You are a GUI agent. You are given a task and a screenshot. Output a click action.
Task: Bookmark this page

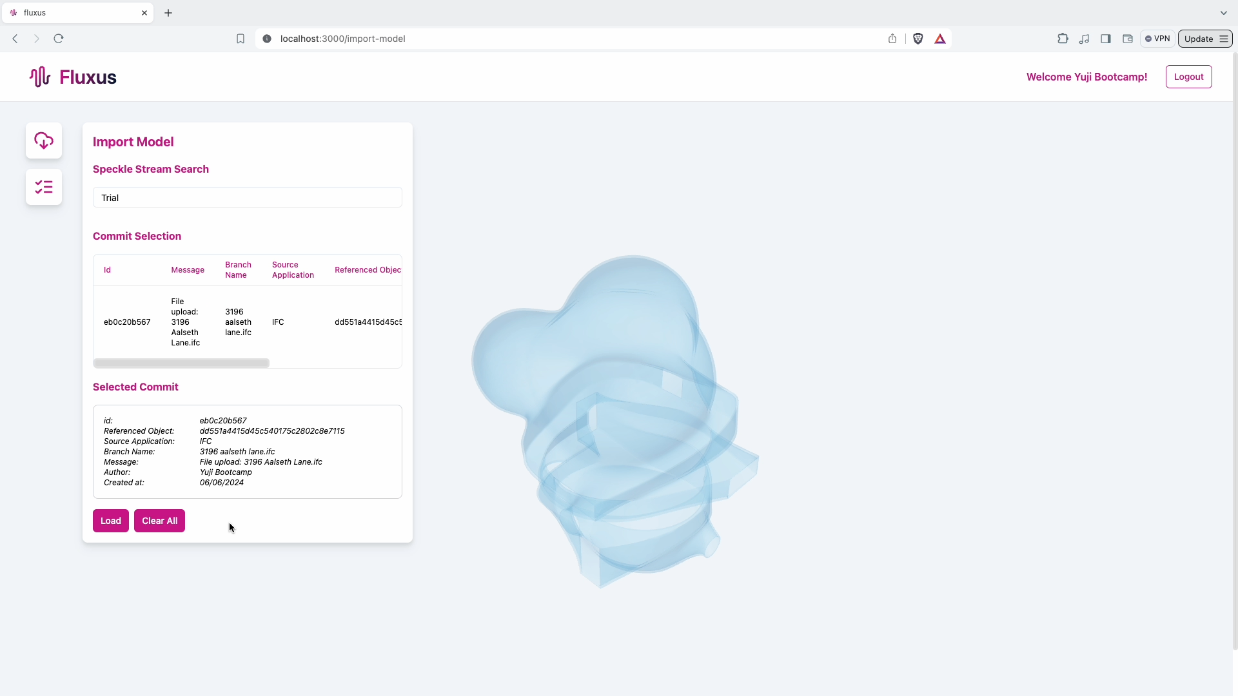241,39
